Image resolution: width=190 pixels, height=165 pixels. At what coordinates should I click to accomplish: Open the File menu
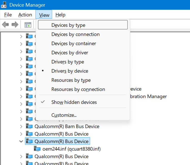click(8, 15)
